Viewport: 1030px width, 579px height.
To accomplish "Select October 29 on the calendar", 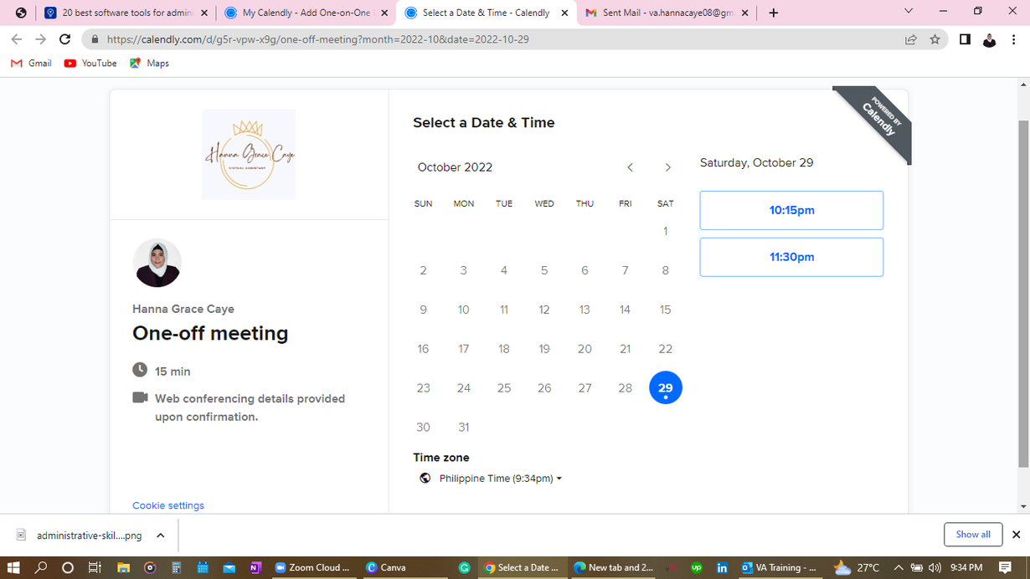I will (665, 387).
